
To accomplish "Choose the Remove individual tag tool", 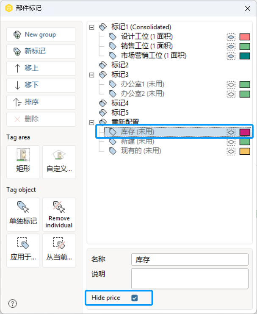I will point(59,214).
